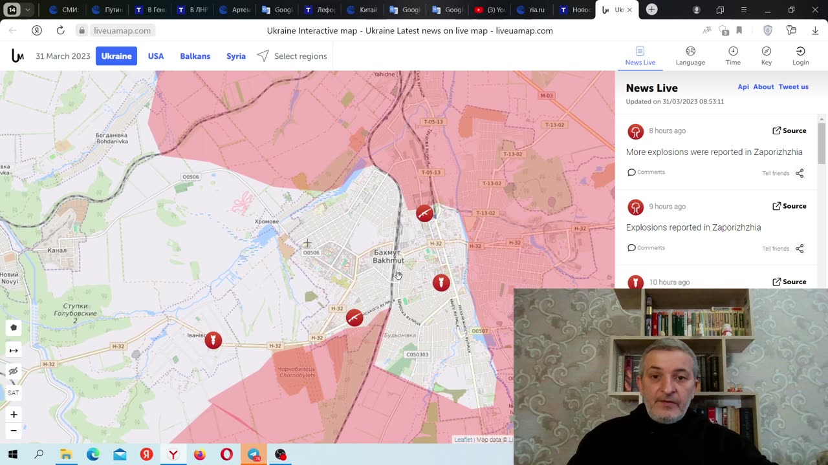This screenshot has width=828, height=465.
Task: Open the Leaflet attribution link
Action: pyautogui.click(x=463, y=440)
